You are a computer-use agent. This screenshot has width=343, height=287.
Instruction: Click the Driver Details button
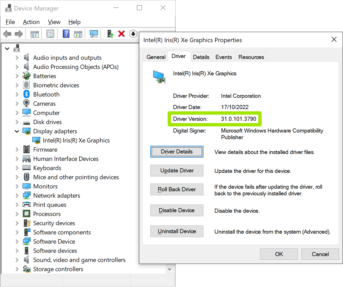click(177, 152)
